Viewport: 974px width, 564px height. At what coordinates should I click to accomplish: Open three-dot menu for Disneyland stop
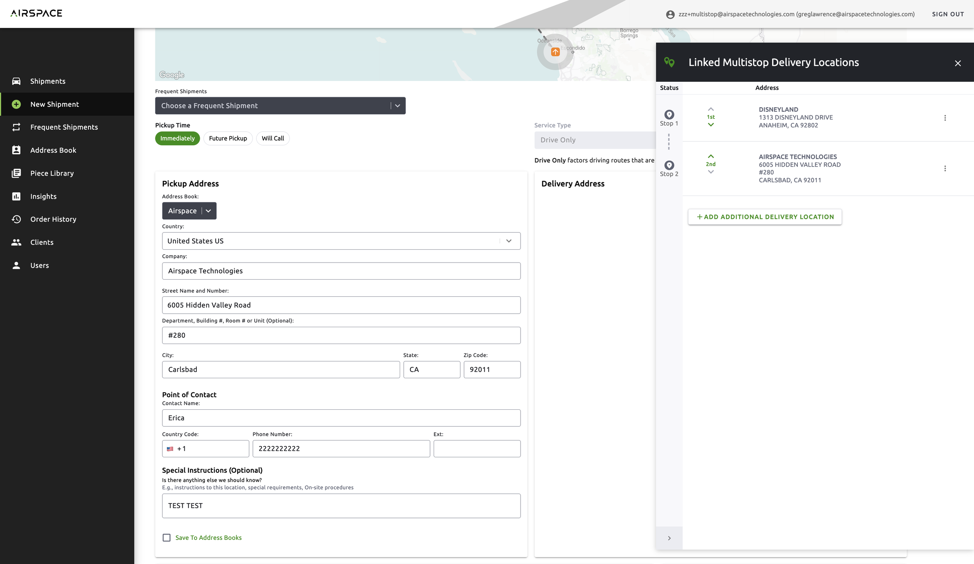[x=945, y=118]
